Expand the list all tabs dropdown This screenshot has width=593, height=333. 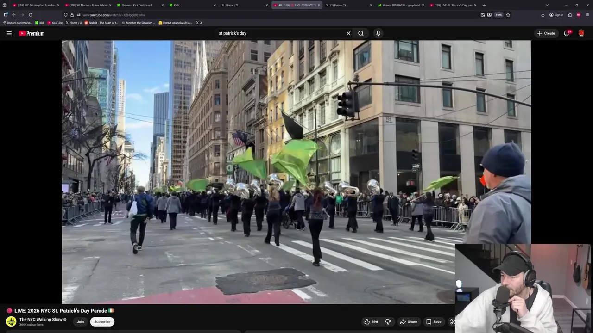tap(547, 5)
